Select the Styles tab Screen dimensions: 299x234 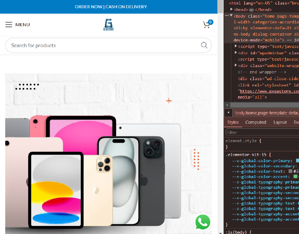(x=233, y=122)
